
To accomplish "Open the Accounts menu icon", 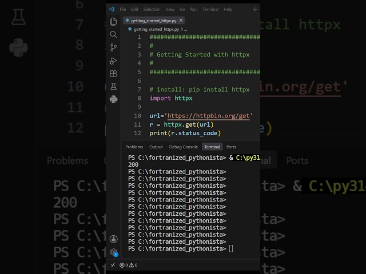I will click(113, 239).
